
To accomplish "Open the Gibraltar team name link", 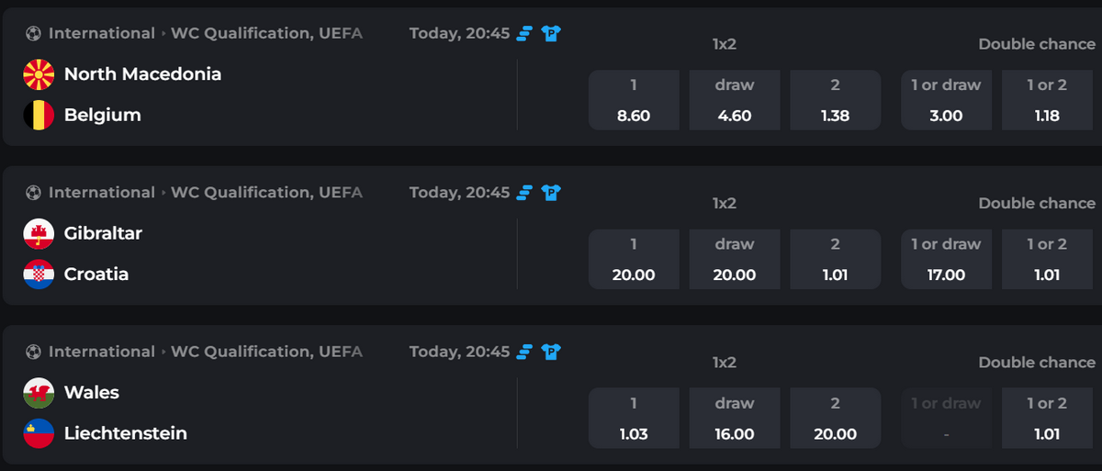I will pos(103,233).
